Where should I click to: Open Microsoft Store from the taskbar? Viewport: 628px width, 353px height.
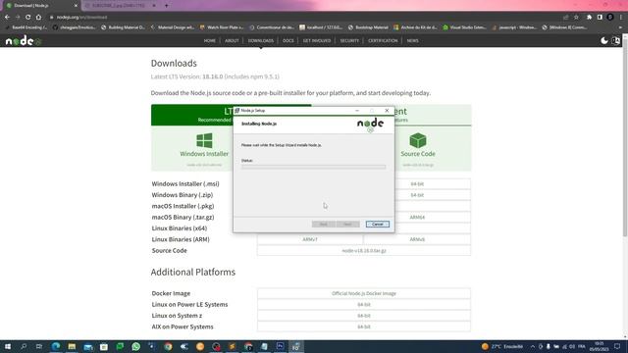click(x=104, y=346)
